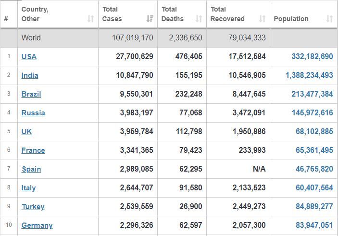This screenshot has height=236, width=338.
Task: Select World total cases 107,019,170
Action: tap(132, 37)
